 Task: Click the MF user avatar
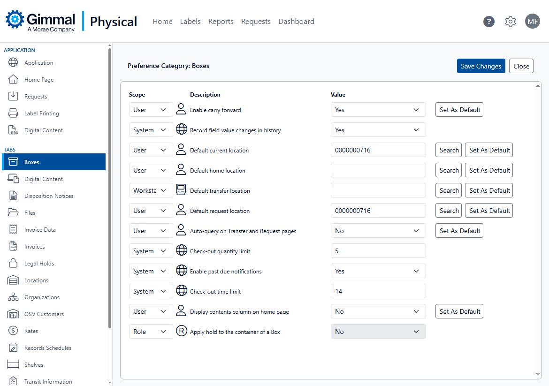[533, 22]
